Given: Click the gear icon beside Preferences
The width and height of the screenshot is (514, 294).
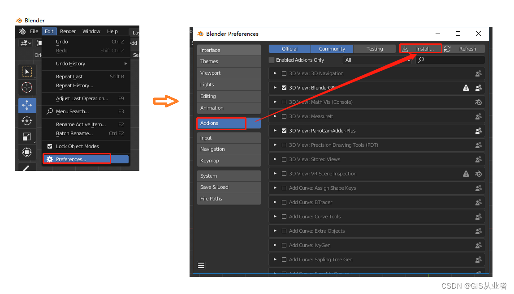Looking at the screenshot, I should point(50,159).
